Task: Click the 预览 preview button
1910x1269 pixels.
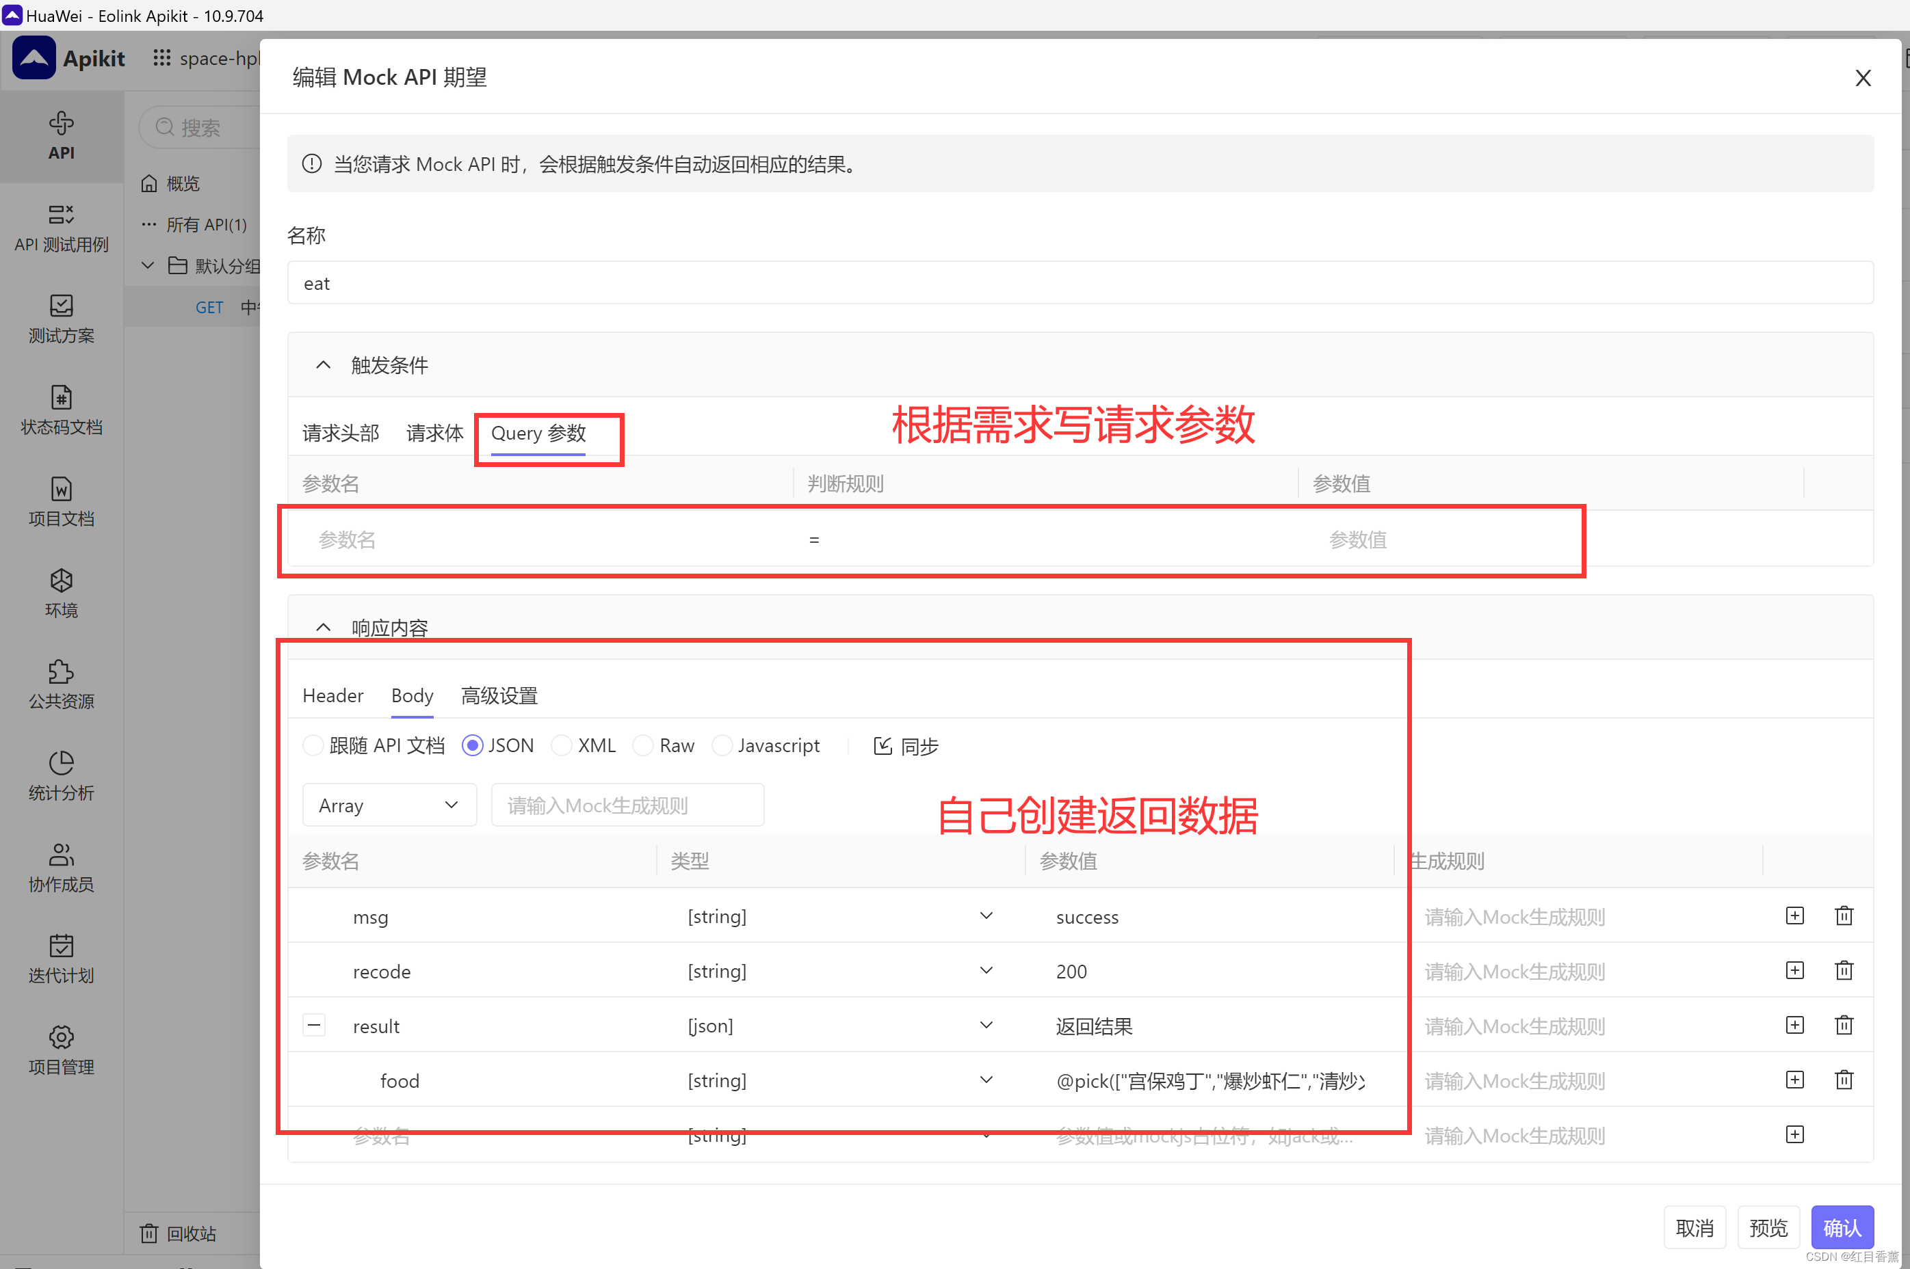Action: pos(1768,1227)
